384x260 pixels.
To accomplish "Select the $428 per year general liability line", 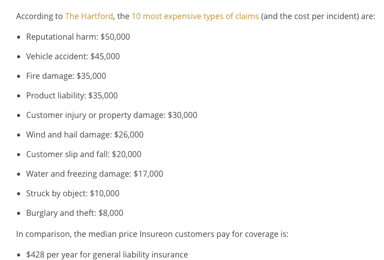I will click(107, 254).
